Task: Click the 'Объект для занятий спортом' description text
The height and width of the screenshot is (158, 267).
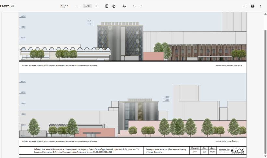Action: pyautogui.click(x=86, y=151)
